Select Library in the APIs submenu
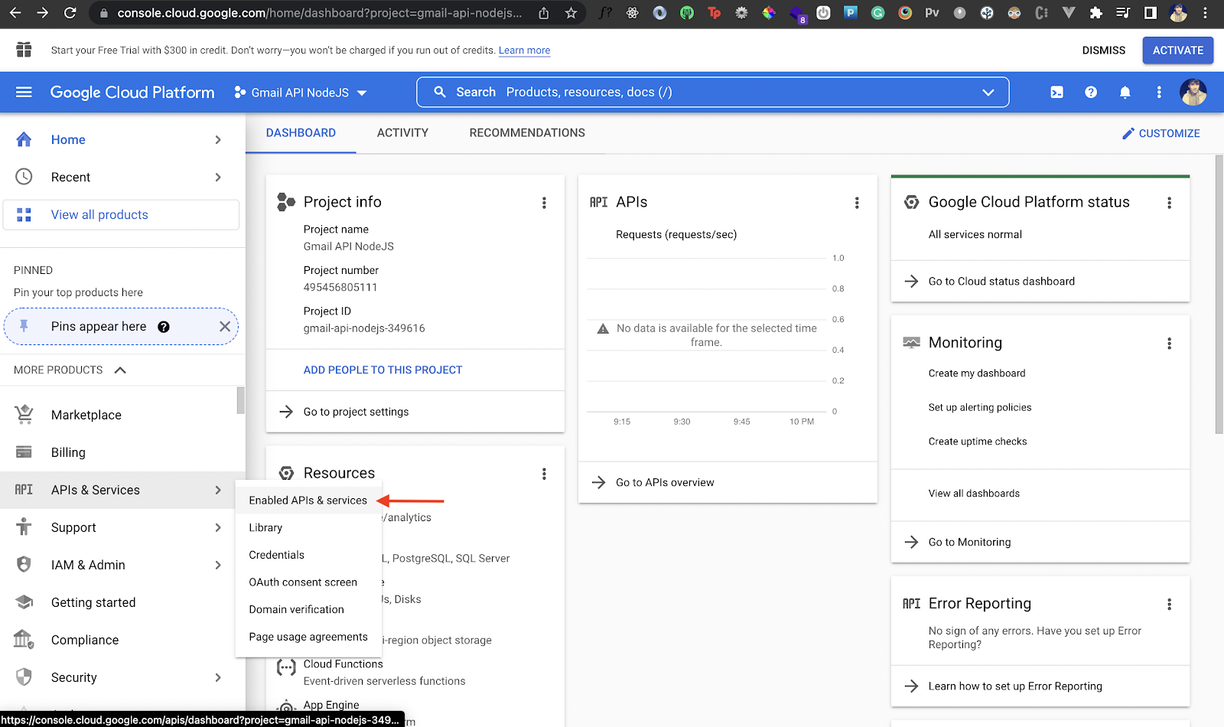The height and width of the screenshot is (727, 1224). coord(308,528)
